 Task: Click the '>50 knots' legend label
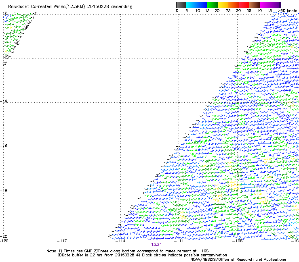[x=287, y=11]
